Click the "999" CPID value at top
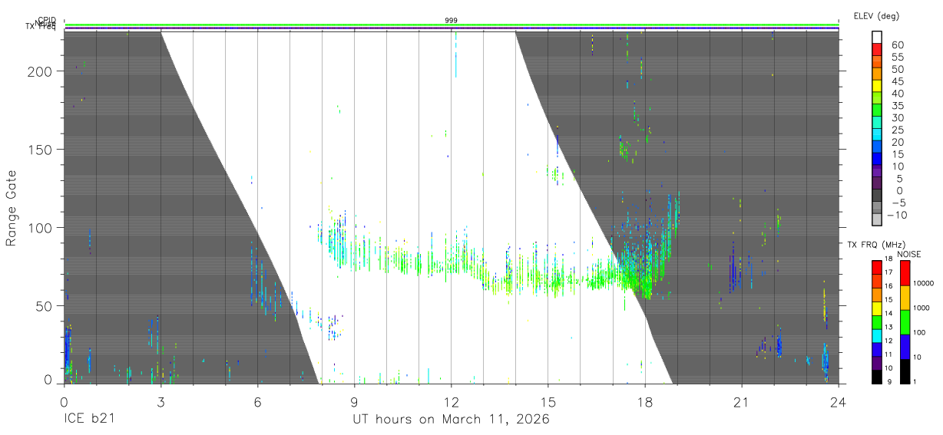This screenshot has height=435, width=943. [x=452, y=20]
